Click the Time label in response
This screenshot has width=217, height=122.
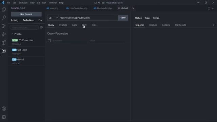point(156,18)
